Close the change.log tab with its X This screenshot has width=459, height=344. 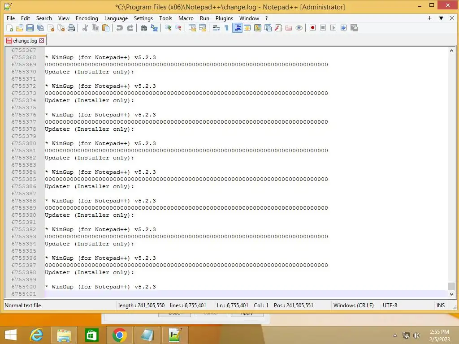pyautogui.click(x=42, y=41)
